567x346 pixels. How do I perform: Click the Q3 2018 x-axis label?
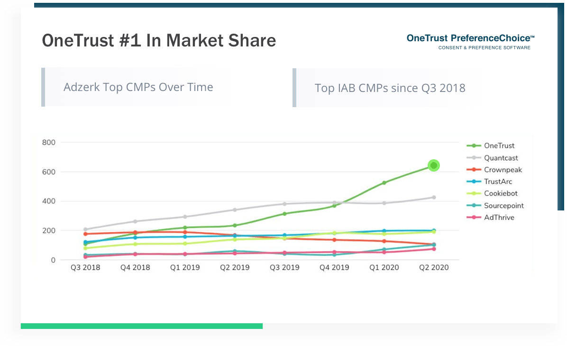tap(85, 267)
